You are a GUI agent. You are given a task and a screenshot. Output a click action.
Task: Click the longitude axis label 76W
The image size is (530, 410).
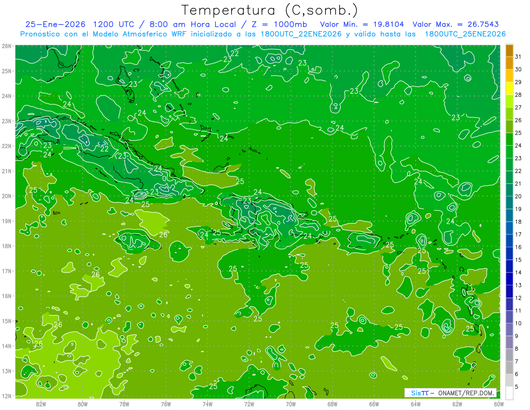point(166,404)
